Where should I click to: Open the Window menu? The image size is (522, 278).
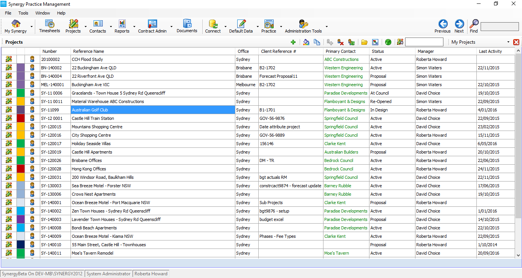coord(43,13)
